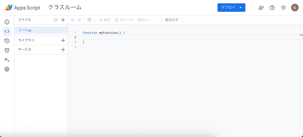Click the function myFunction() code line
The image size is (303, 137).
click(x=104, y=33)
